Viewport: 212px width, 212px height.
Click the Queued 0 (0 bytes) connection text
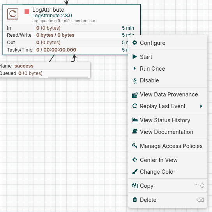tap(21, 73)
